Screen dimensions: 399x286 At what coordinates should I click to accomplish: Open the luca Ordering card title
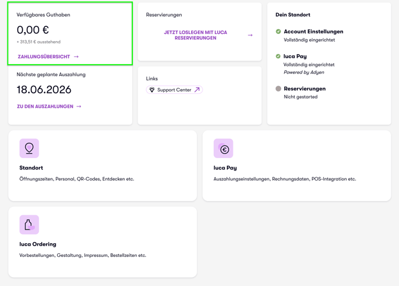(38, 244)
